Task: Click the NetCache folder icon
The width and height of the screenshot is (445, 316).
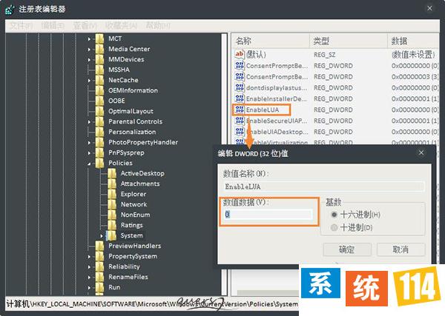Action: (99, 80)
